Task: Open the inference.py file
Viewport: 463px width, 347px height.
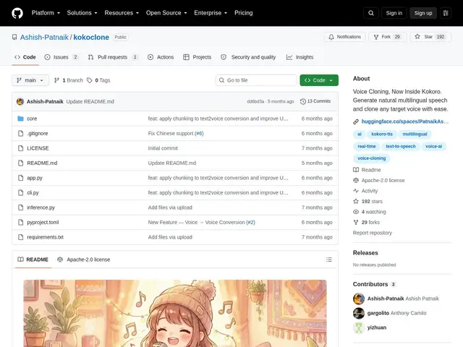Action: pos(41,207)
